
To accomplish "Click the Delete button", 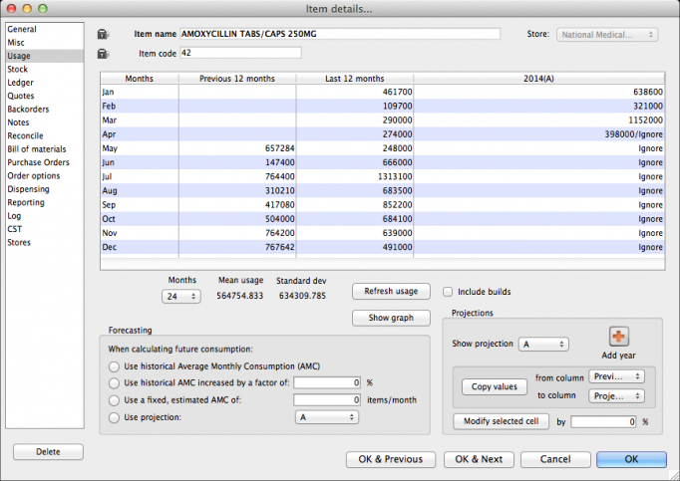I will pos(48,452).
